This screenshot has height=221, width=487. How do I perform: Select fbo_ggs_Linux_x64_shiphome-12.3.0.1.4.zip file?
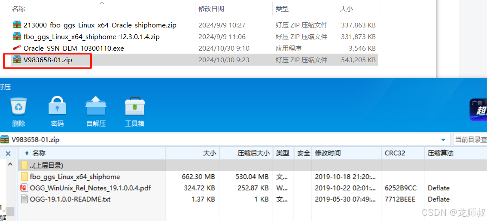pyautogui.click(x=91, y=37)
